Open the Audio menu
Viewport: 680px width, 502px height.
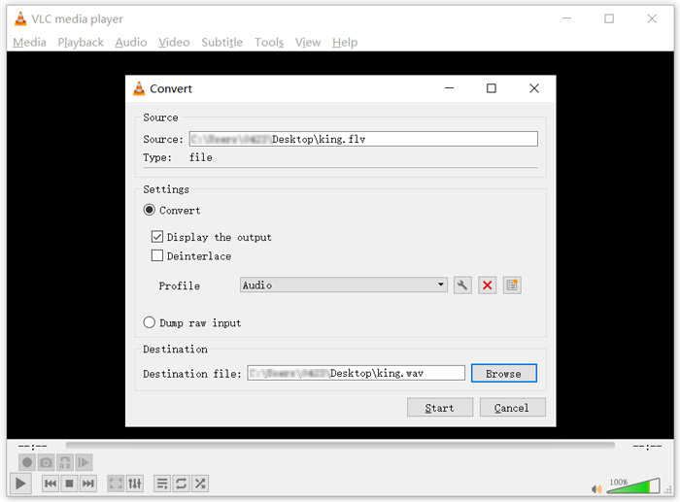[x=131, y=43]
